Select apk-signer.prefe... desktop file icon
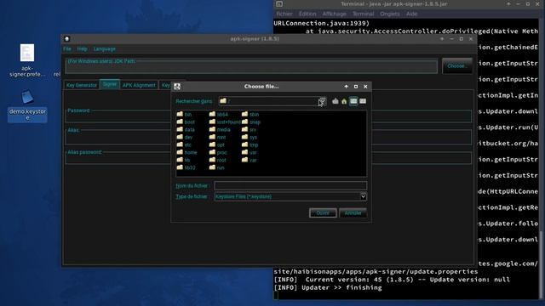The height and width of the screenshot is (306, 545). 27,60
